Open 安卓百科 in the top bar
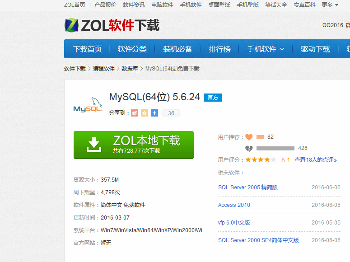 pyautogui.click(x=304, y=5)
